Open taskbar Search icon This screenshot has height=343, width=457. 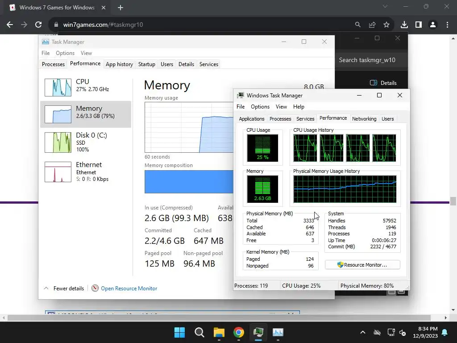pyautogui.click(x=199, y=332)
